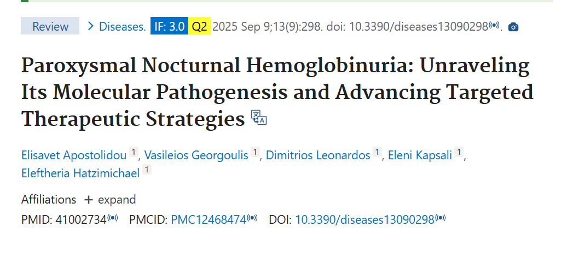Open author Eleftheria Hatzimichael's link

click(80, 173)
